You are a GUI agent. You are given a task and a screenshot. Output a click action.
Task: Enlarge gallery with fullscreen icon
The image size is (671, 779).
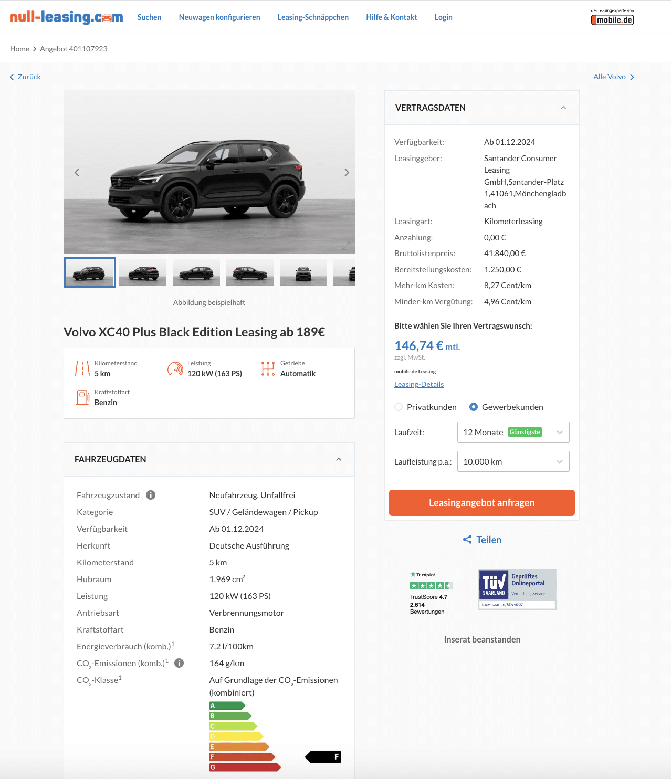click(347, 245)
